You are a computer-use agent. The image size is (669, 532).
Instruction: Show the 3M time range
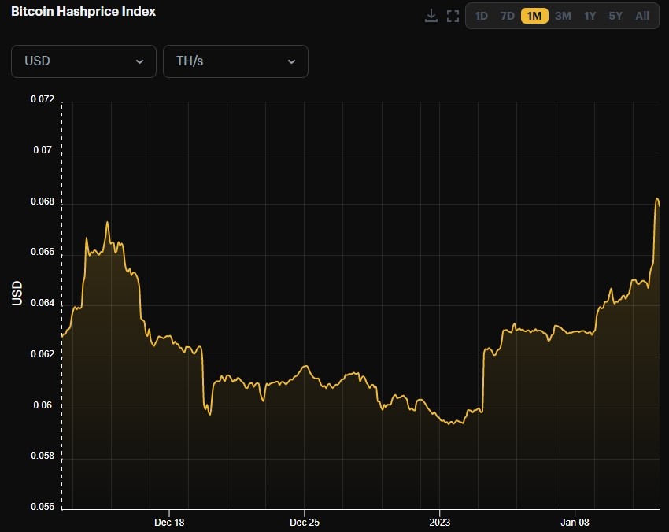point(563,16)
